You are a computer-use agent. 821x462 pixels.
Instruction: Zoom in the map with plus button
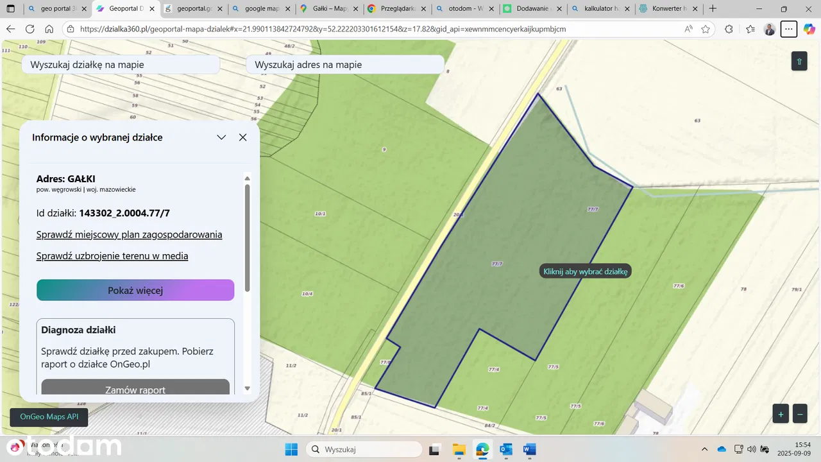[781, 415]
